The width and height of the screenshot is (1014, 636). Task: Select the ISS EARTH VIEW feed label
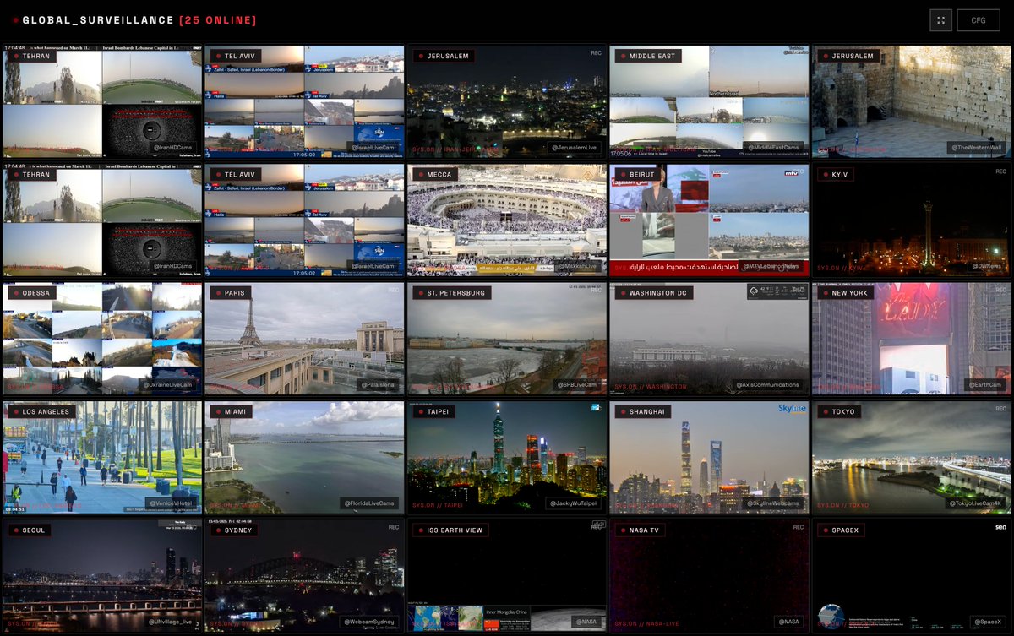click(x=450, y=530)
